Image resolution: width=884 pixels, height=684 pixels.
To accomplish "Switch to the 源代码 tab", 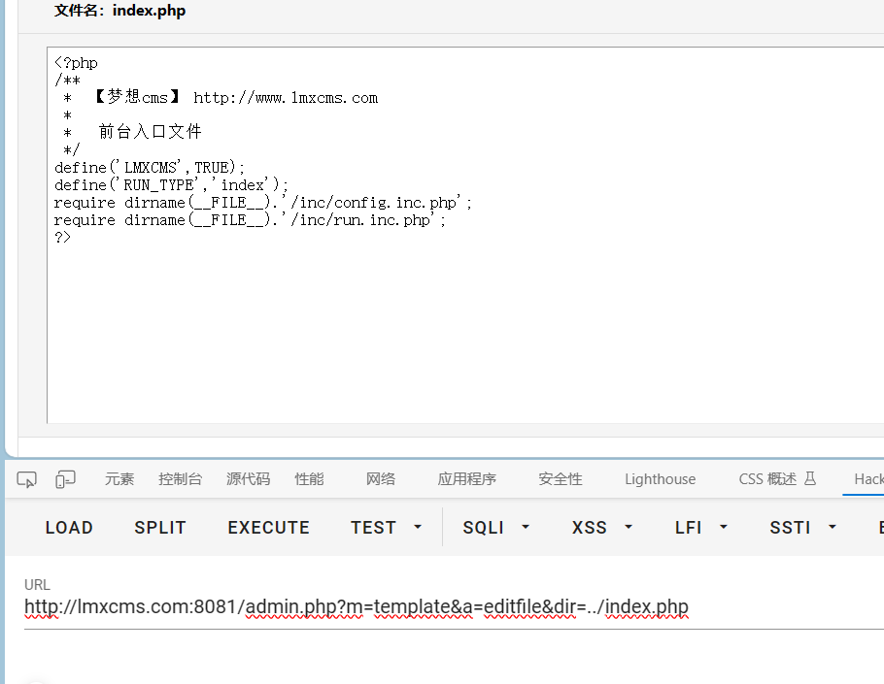I will coord(248,479).
